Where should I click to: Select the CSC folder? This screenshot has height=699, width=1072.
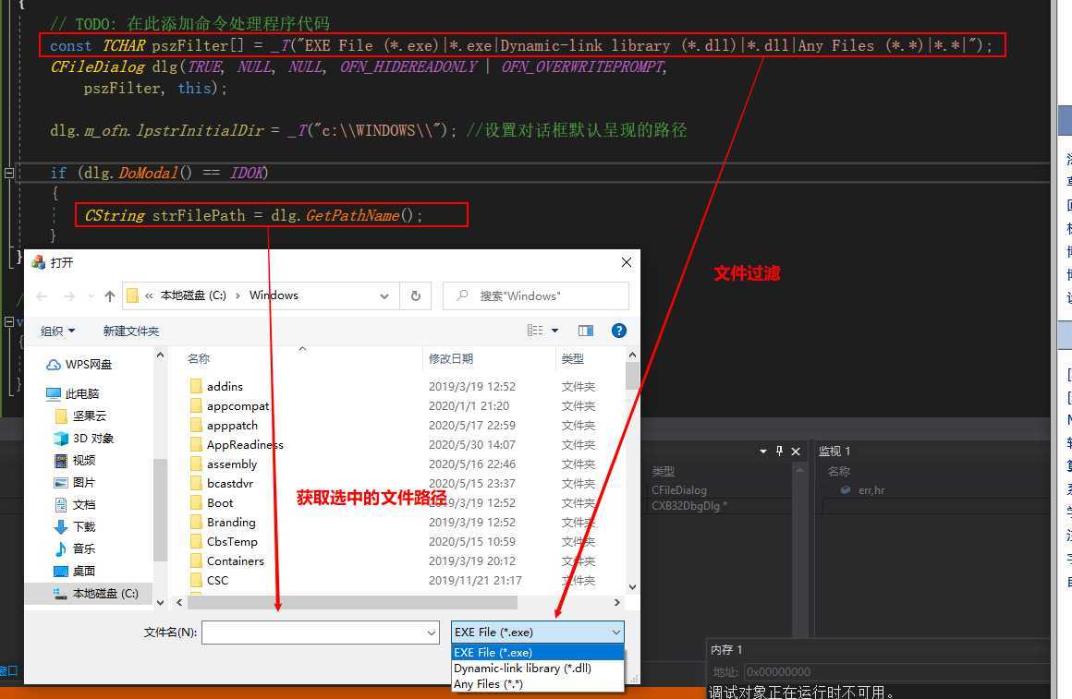coord(209,580)
